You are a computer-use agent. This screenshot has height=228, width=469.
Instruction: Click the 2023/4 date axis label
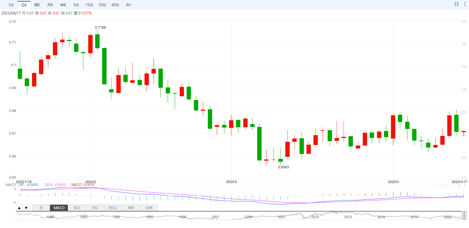[393, 182]
